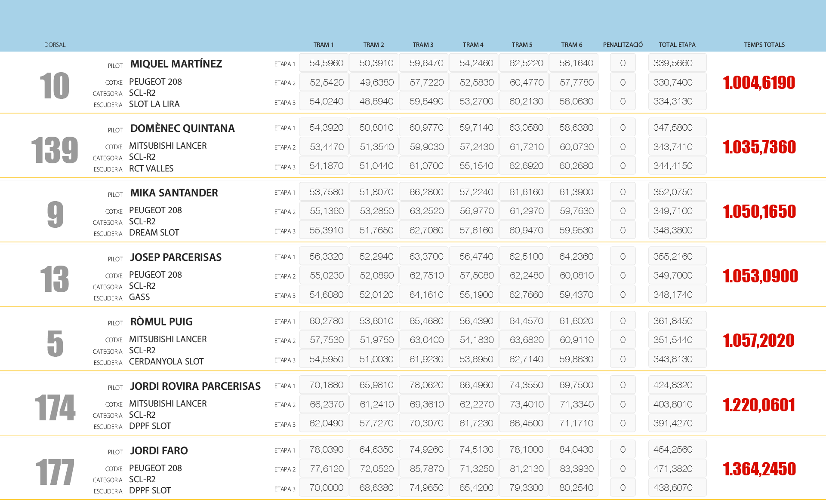Click dorsal number 177
This screenshot has width=826, height=502.
click(x=55, y=472)
